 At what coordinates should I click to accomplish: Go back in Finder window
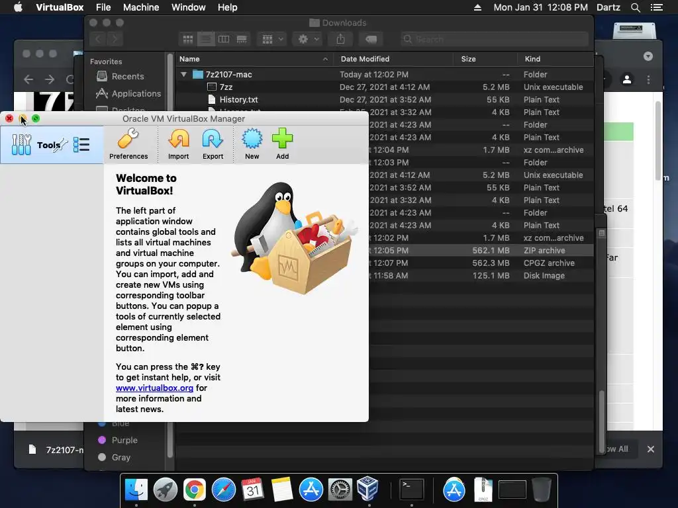(98, 39)
